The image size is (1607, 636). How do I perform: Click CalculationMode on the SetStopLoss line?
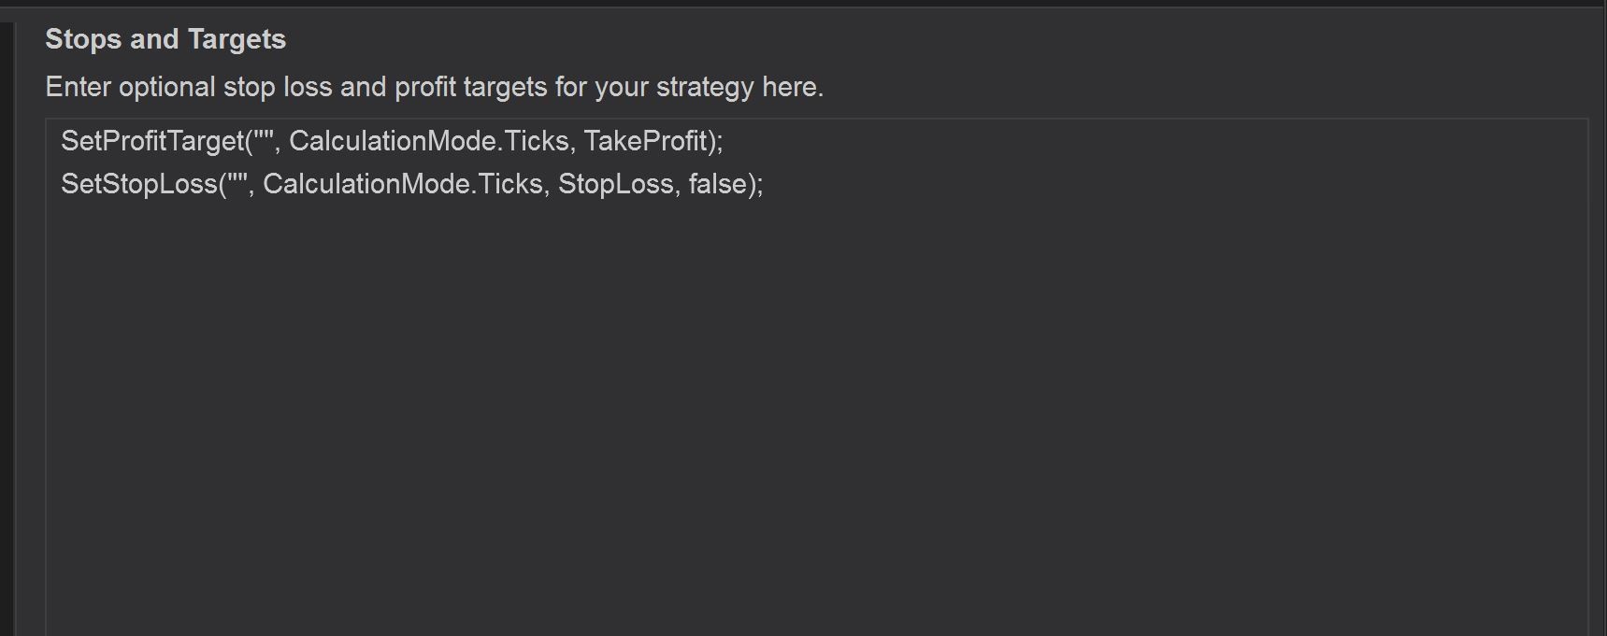366,184
